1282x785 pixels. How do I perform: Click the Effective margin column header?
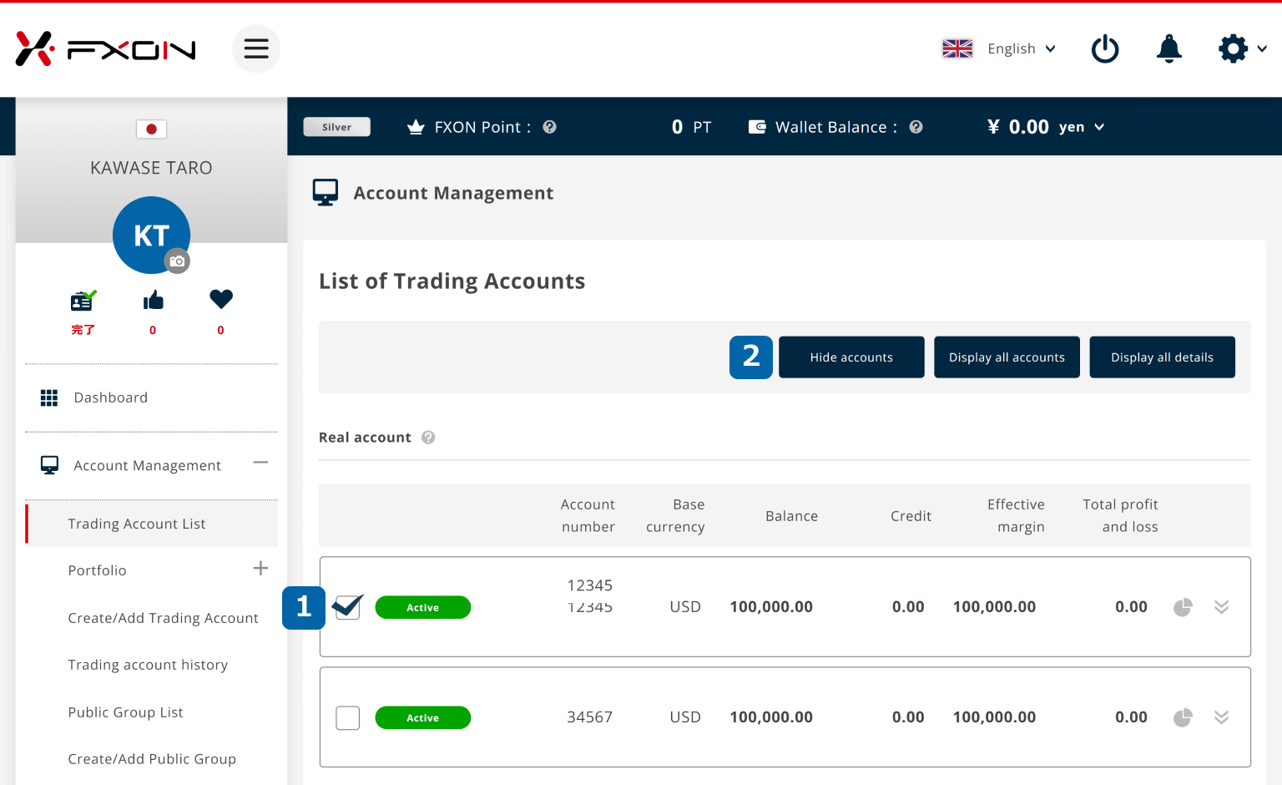coord(1016,515)
